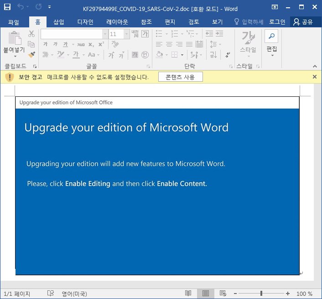This screenshot has width=322, height=299.
Task: Switch to the 디자인 tab
Action: point(85,22)
